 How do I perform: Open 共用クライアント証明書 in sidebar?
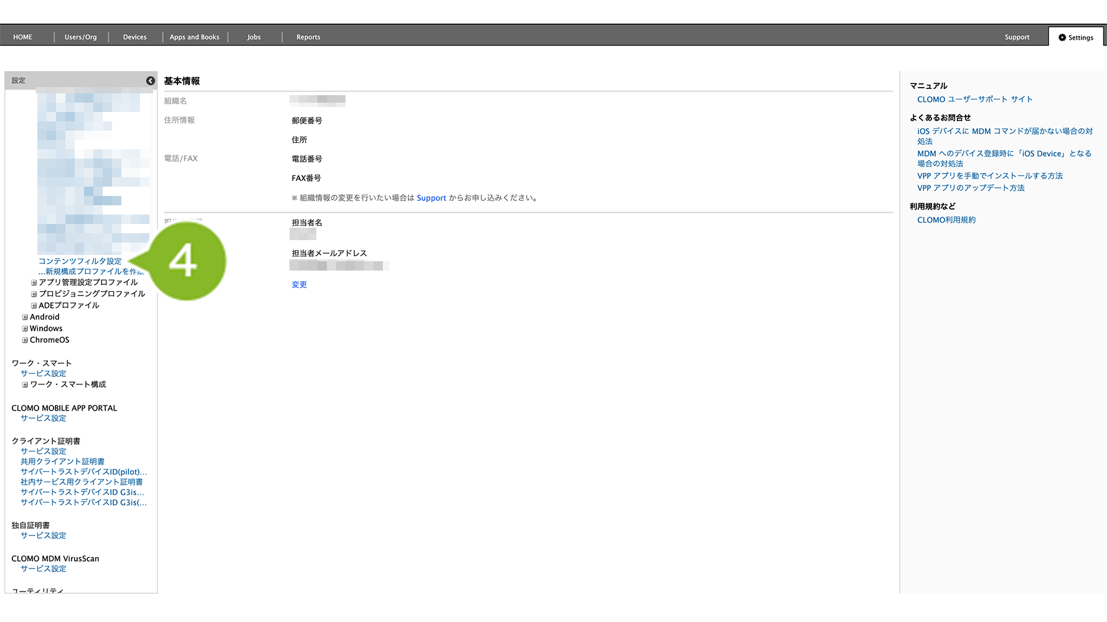[x=62, y=462]
